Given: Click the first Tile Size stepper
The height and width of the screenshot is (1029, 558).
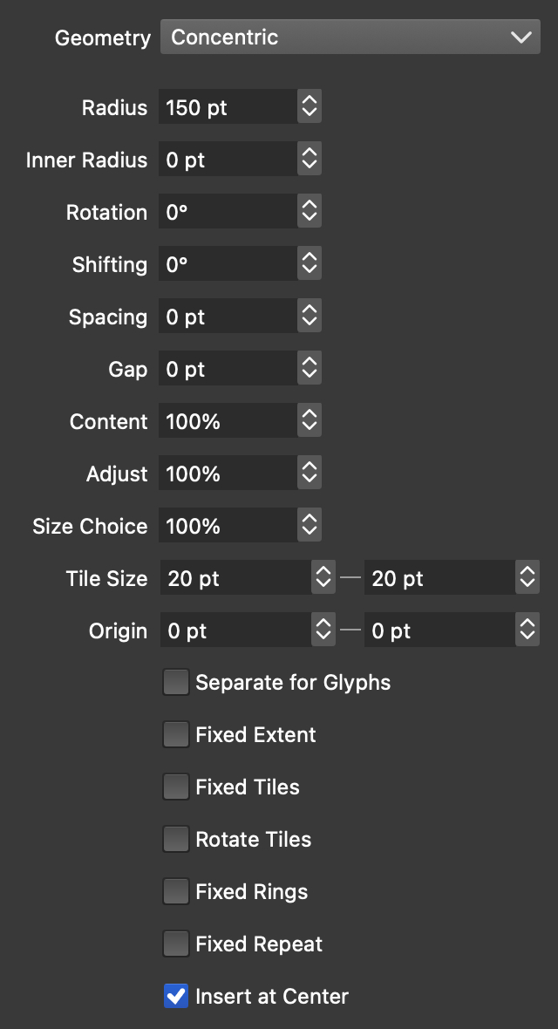Looking at the screenshot, I should pyautogui.click(x=323, y=578).
